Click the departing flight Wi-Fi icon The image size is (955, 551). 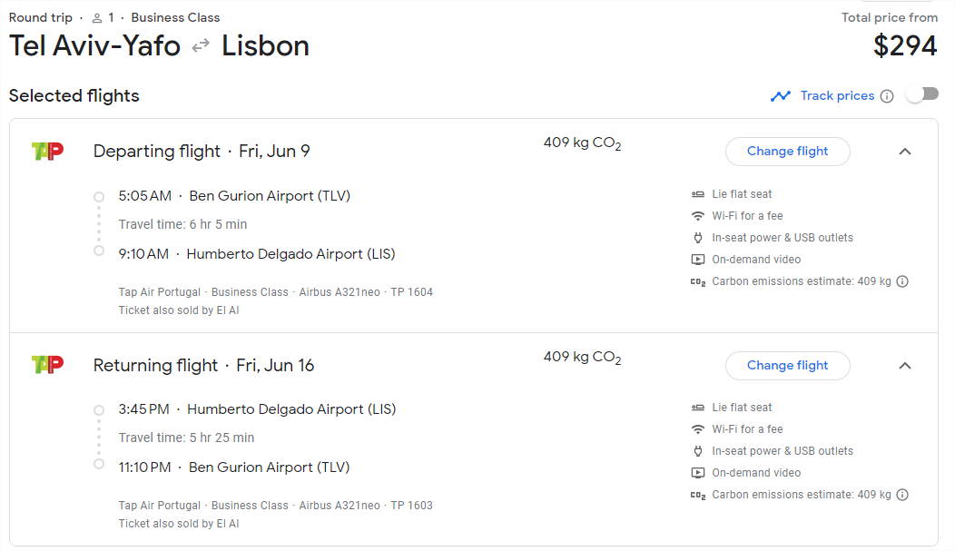pyautogui.click(x=698, y=216)
